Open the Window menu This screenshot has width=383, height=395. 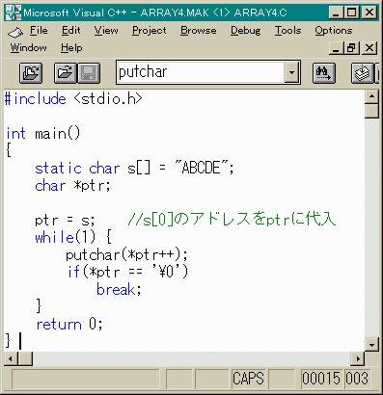28,48
